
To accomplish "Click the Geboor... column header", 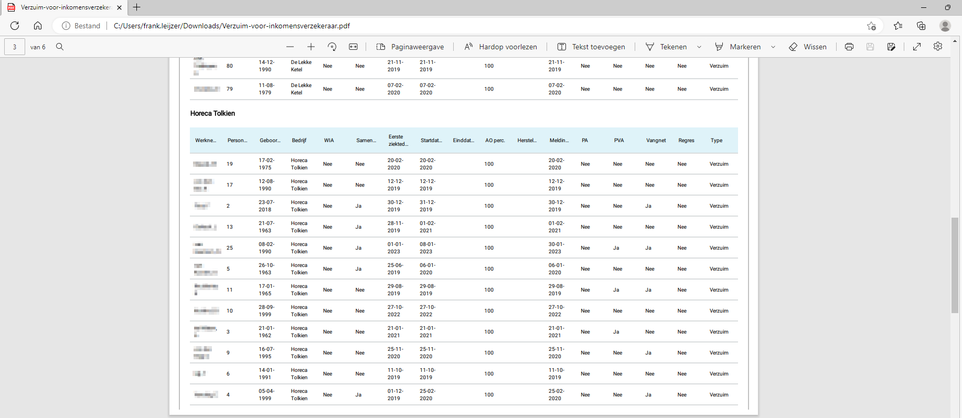I will 270,141.
